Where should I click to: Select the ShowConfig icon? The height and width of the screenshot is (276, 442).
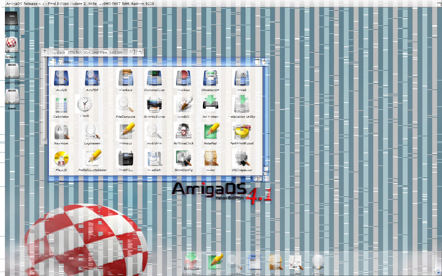[184, 158]
